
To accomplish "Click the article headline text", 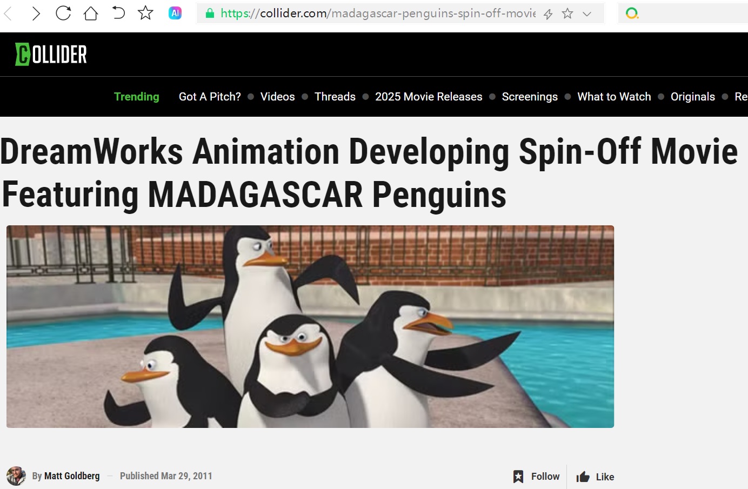I will 369,173.
